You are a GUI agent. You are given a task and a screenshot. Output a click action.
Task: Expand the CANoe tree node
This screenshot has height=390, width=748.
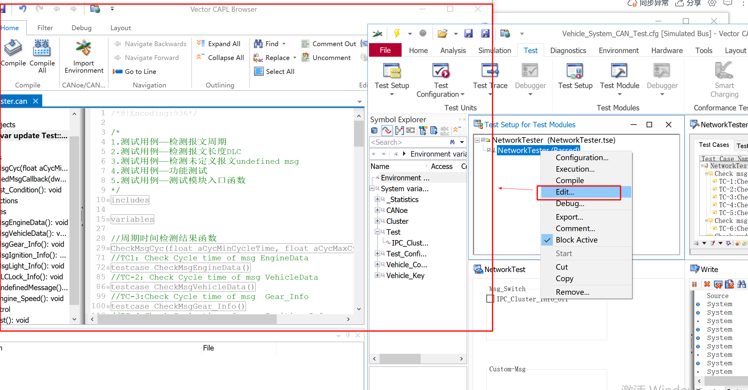point(377,210)
